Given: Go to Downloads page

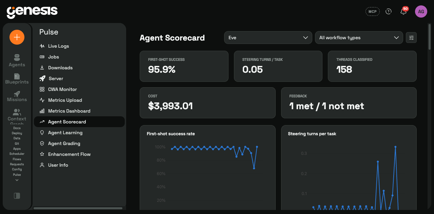Looking at the screenshot, I should (79, 68).
